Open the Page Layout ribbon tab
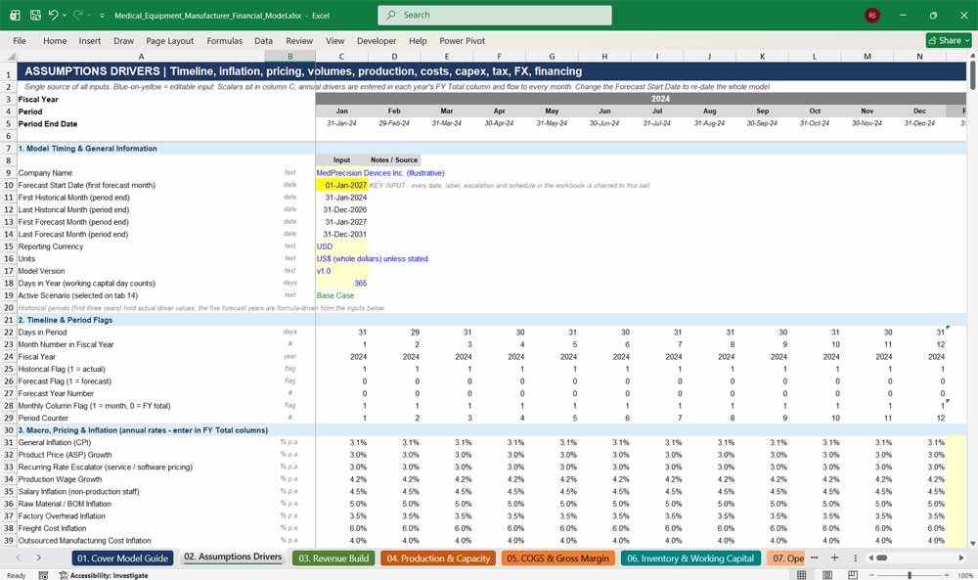This screenshot has width=978, height=580. coord(169,40)
